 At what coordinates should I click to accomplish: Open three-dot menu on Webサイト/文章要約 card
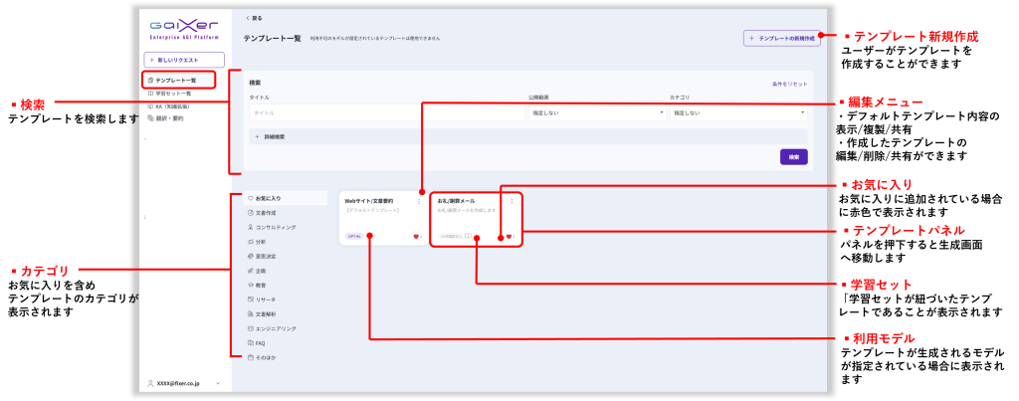click(x=419, y=201)
